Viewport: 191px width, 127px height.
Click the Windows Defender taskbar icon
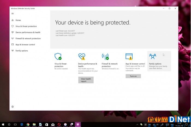pos(78,125)
